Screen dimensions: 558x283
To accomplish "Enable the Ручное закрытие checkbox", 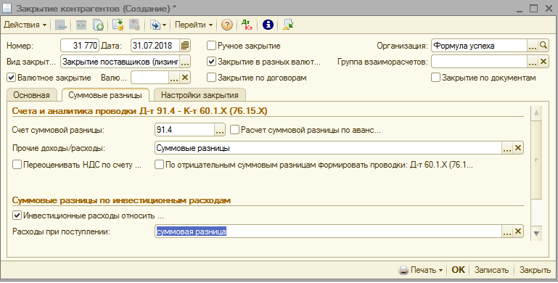I will 211,46.
